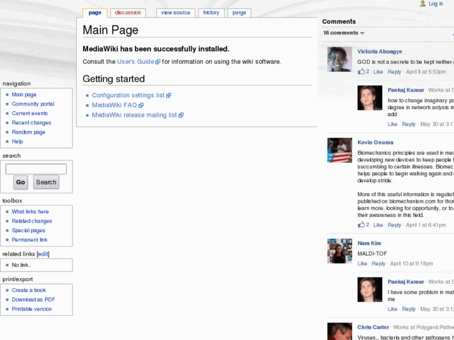Open MediaWiki release mailing list link
454x340 pixels.
point(134,115)
